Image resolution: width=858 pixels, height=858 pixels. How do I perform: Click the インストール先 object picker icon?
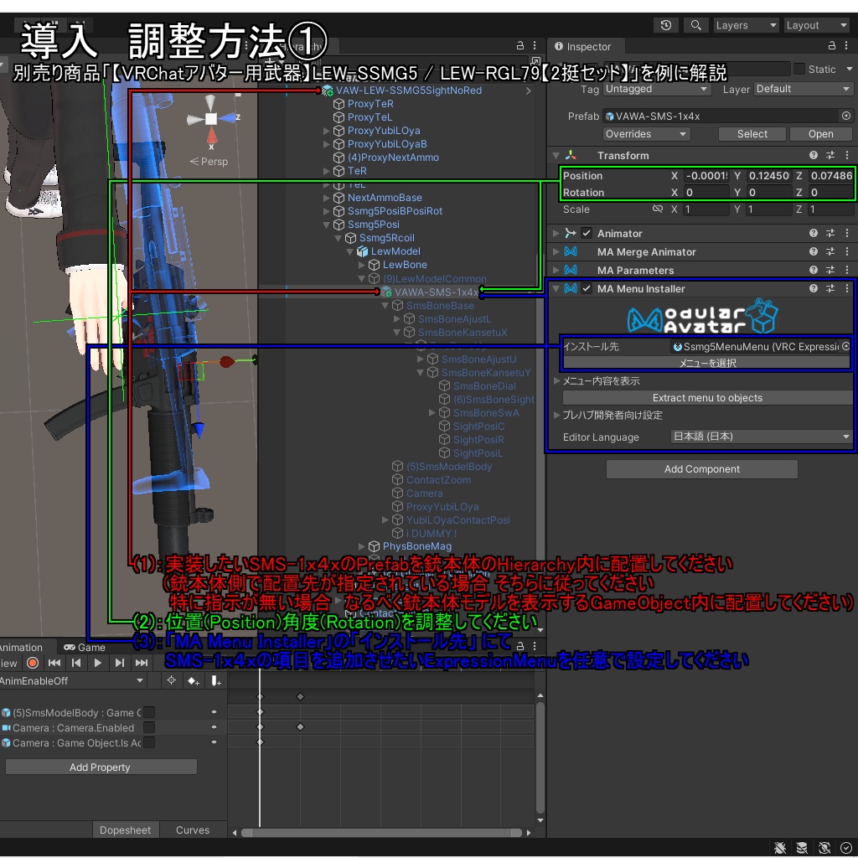coord(845,346)
